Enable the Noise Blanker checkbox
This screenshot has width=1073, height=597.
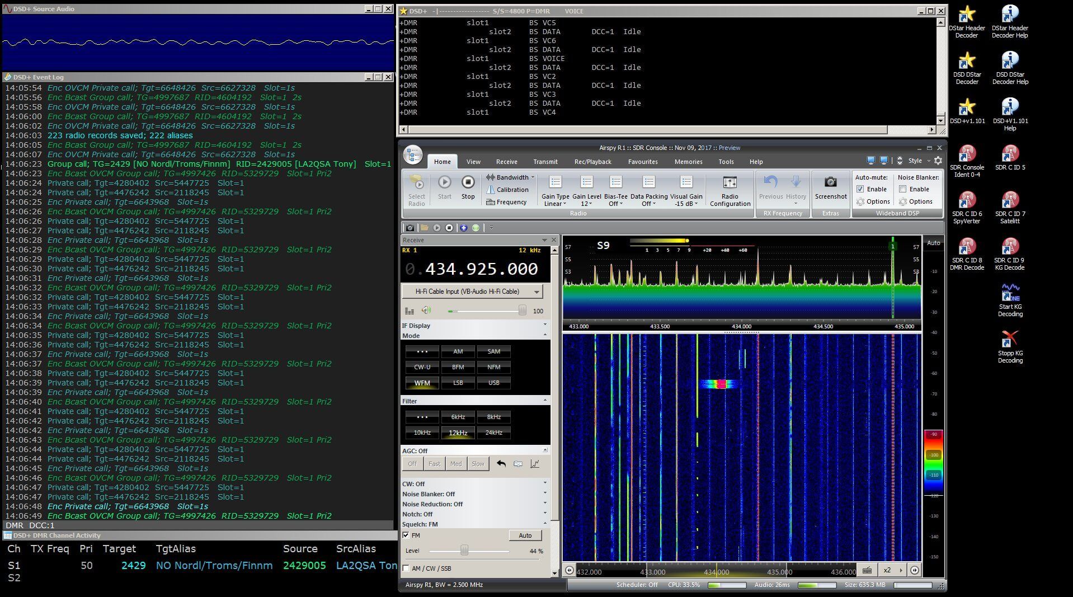coord(902,189)
